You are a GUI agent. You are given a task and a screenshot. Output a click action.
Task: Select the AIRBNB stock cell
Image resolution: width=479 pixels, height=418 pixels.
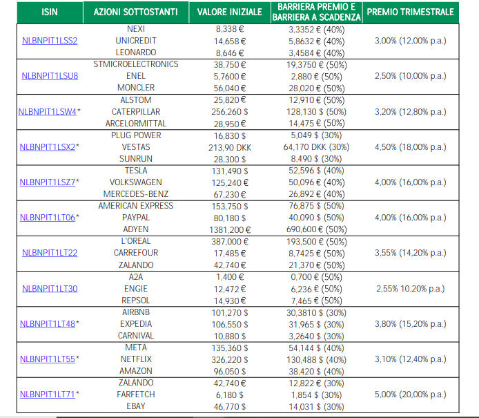pyautogui.click(x=136, y=312)
